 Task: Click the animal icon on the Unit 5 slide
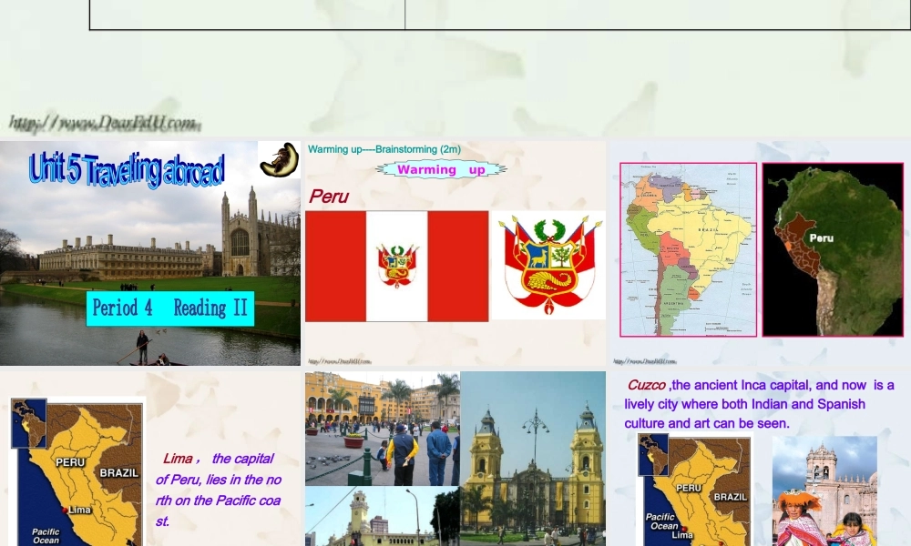[279, 159]
